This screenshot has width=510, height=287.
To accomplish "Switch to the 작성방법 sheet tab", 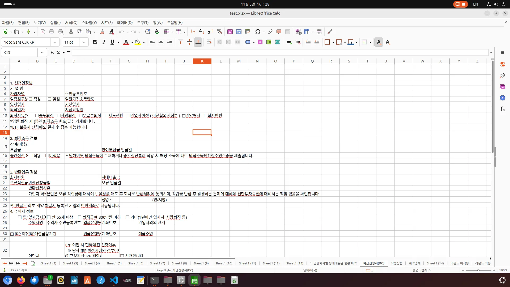I will tap(396, 263).
